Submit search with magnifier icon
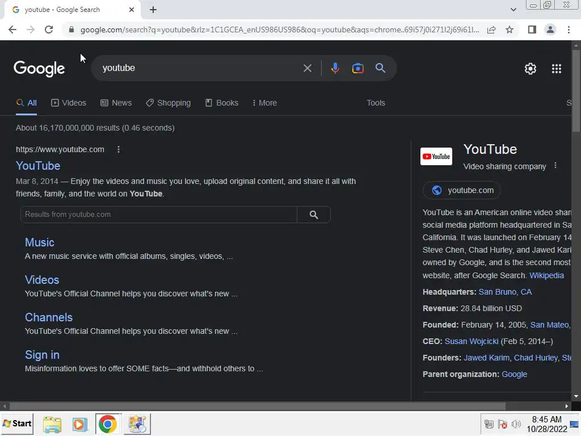Viewport: 581px width, 436px height. [380, 68]
